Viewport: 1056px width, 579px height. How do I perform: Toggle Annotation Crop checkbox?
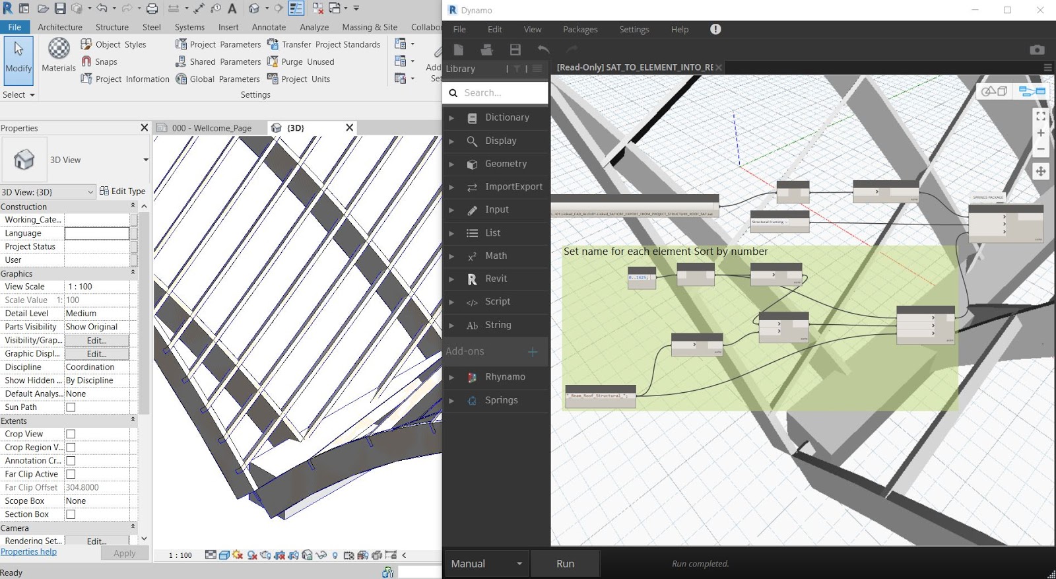(71, 461)
